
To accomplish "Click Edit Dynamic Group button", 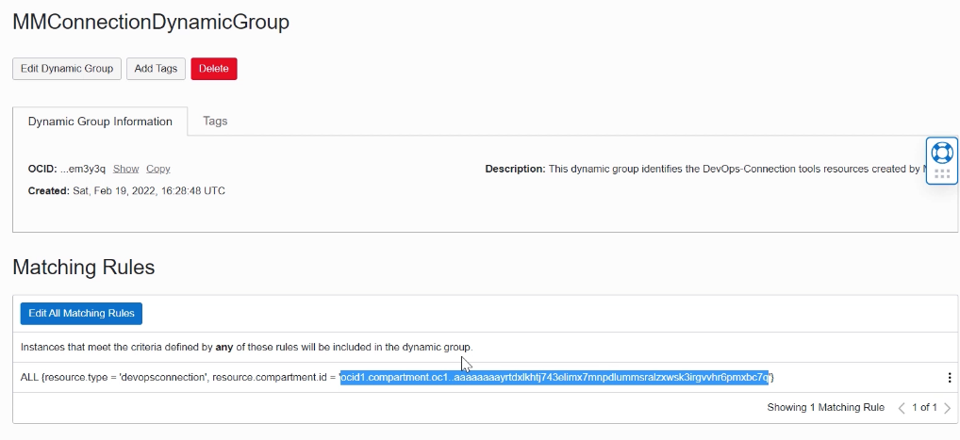I will pyautogui.click(x=67, y=69).
